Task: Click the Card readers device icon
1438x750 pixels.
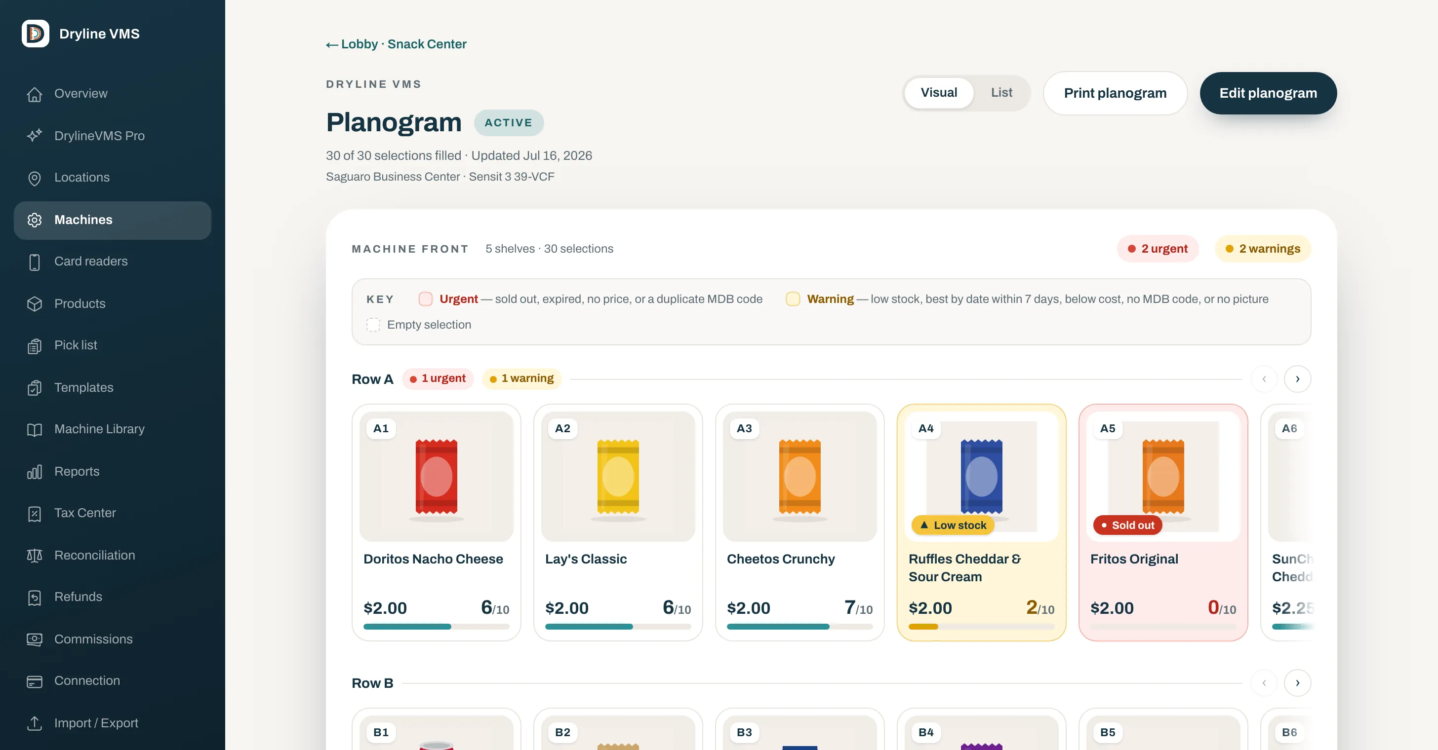Action: (x=35, y=262)
